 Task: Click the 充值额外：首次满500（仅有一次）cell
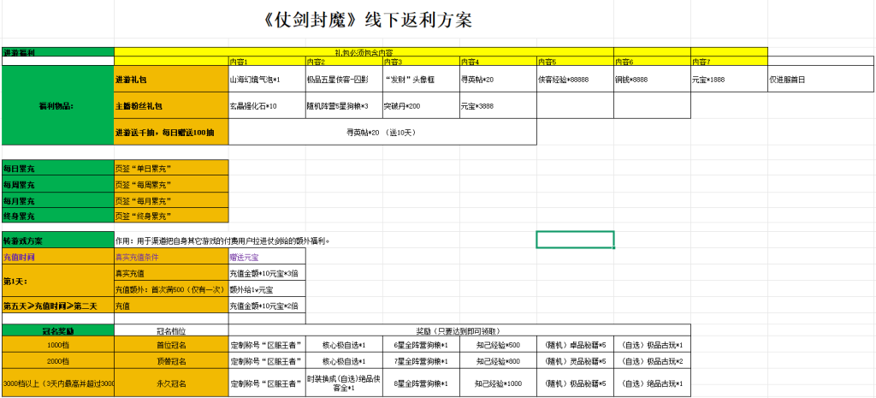pos(171,289)
